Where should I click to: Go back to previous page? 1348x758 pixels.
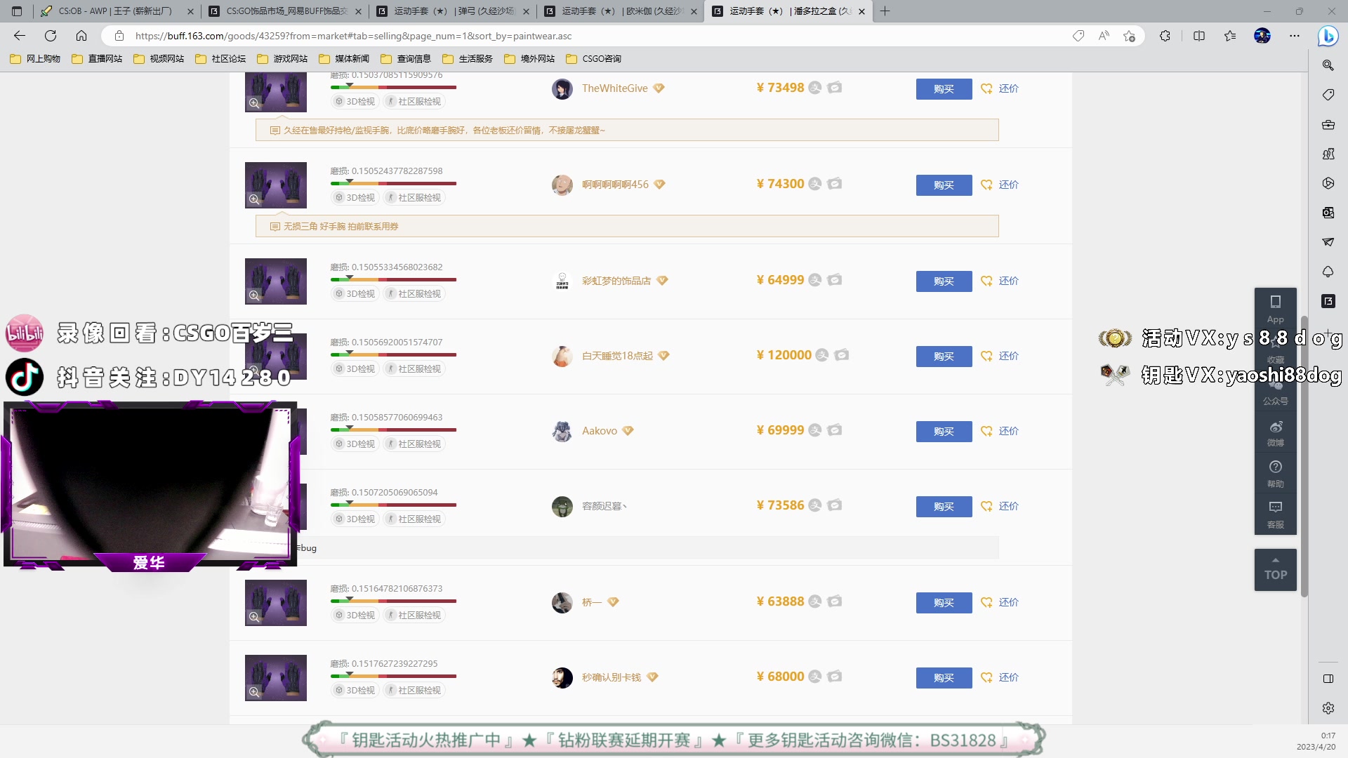pos(20,36)
